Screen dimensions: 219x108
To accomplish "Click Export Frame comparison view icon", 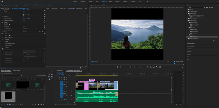I will point(157,67).
